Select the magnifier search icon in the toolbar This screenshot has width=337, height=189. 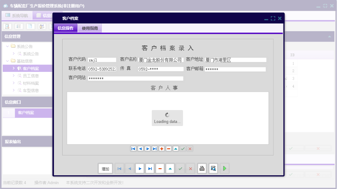(x=7, y=26)
